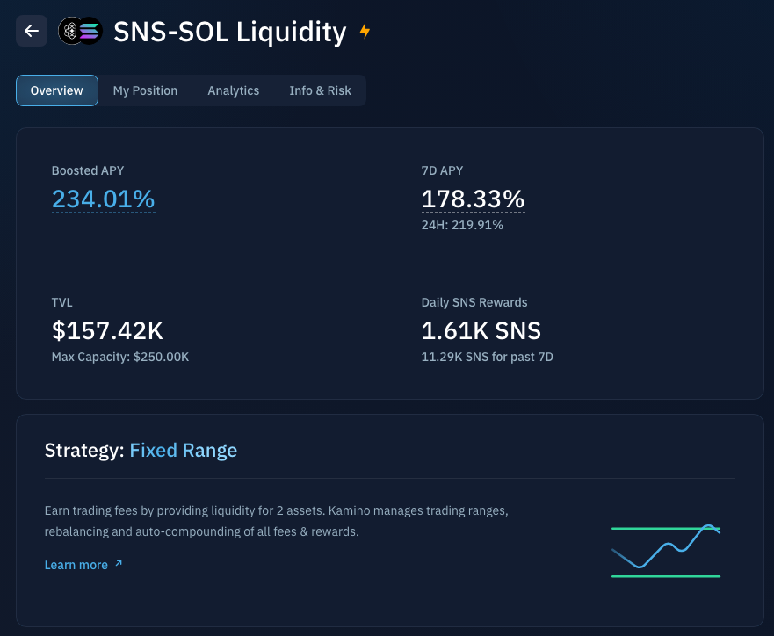Click the 7D APY value 178.33%
Viewport: 774px width, 636px height.
click(473, 199)
